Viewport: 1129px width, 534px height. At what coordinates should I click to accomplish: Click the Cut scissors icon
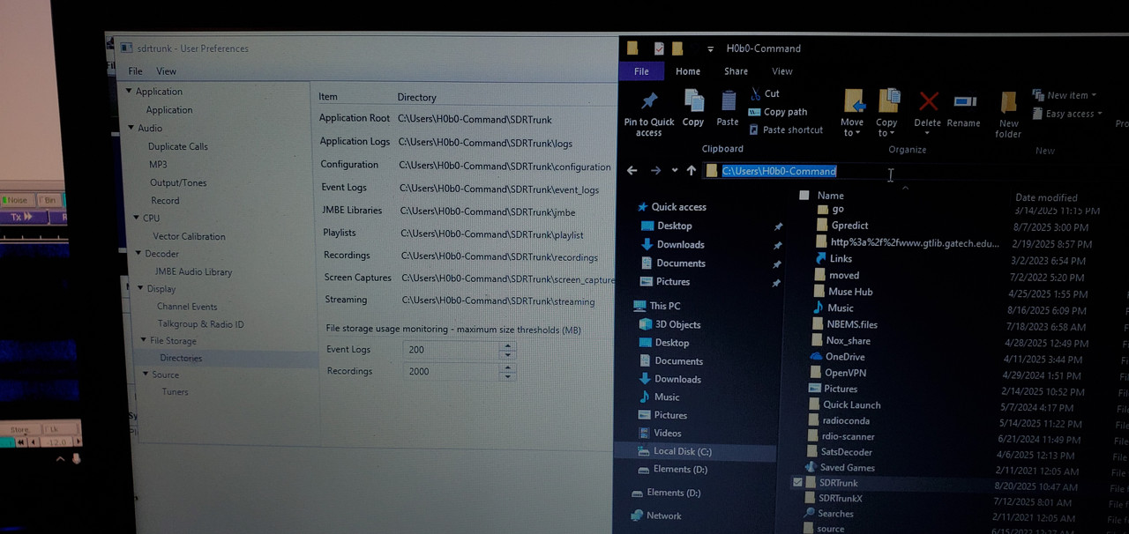coord(756,93)
